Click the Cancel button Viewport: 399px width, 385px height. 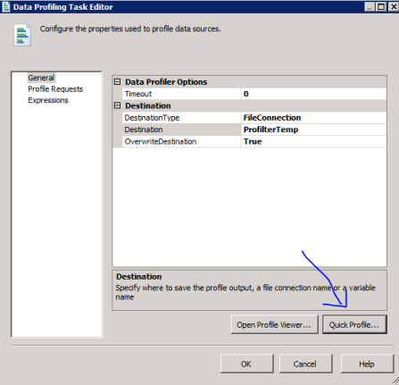[x=305, y=364]
